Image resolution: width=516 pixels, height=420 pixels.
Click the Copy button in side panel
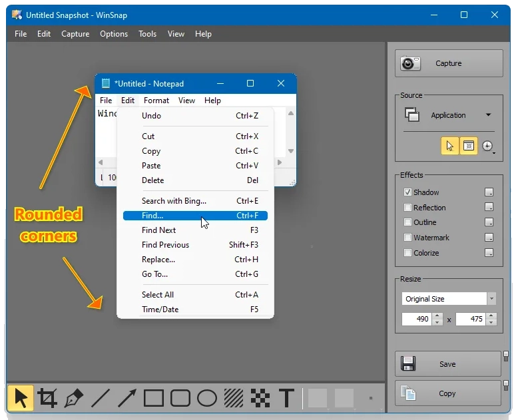(x=448, y=393)
